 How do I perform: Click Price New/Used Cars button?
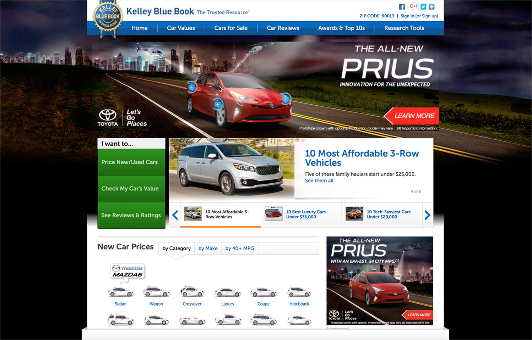click(131, 162)
